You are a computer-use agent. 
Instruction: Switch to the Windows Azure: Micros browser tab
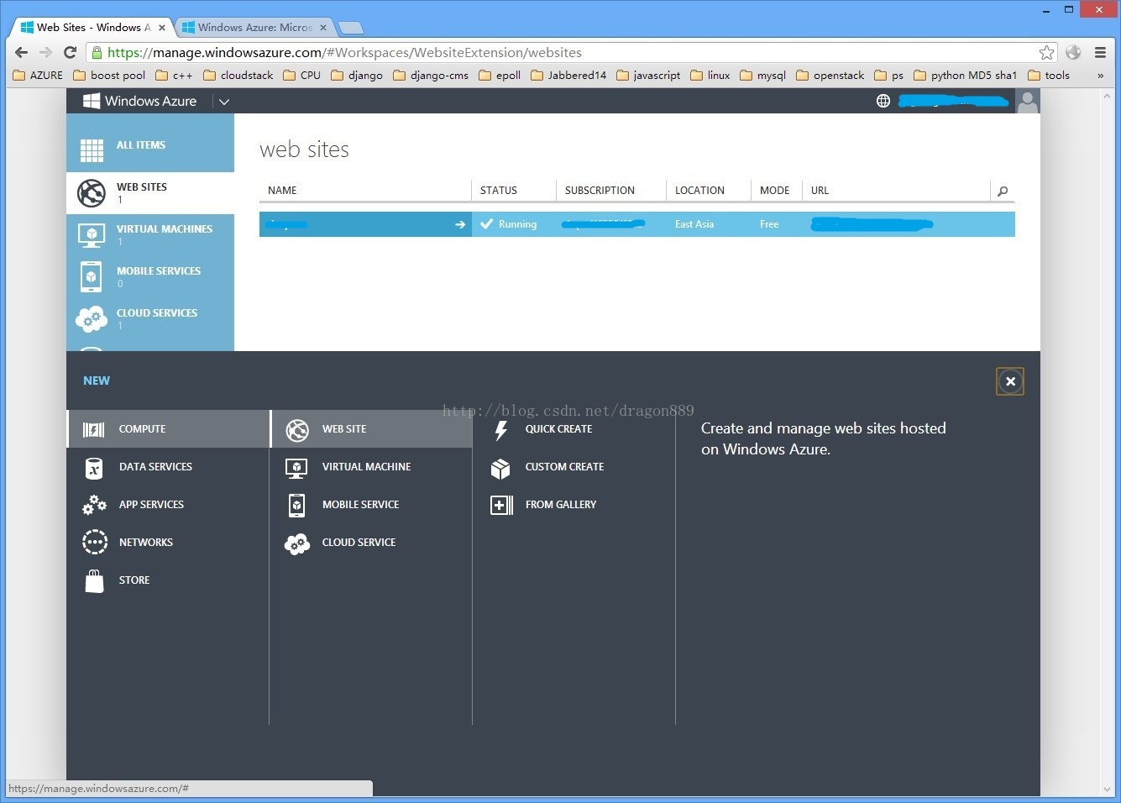[254, 27]
